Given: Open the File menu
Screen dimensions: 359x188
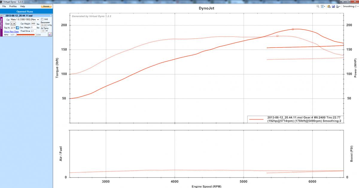Looking at the screenshot, I should [x=4, y=6].
